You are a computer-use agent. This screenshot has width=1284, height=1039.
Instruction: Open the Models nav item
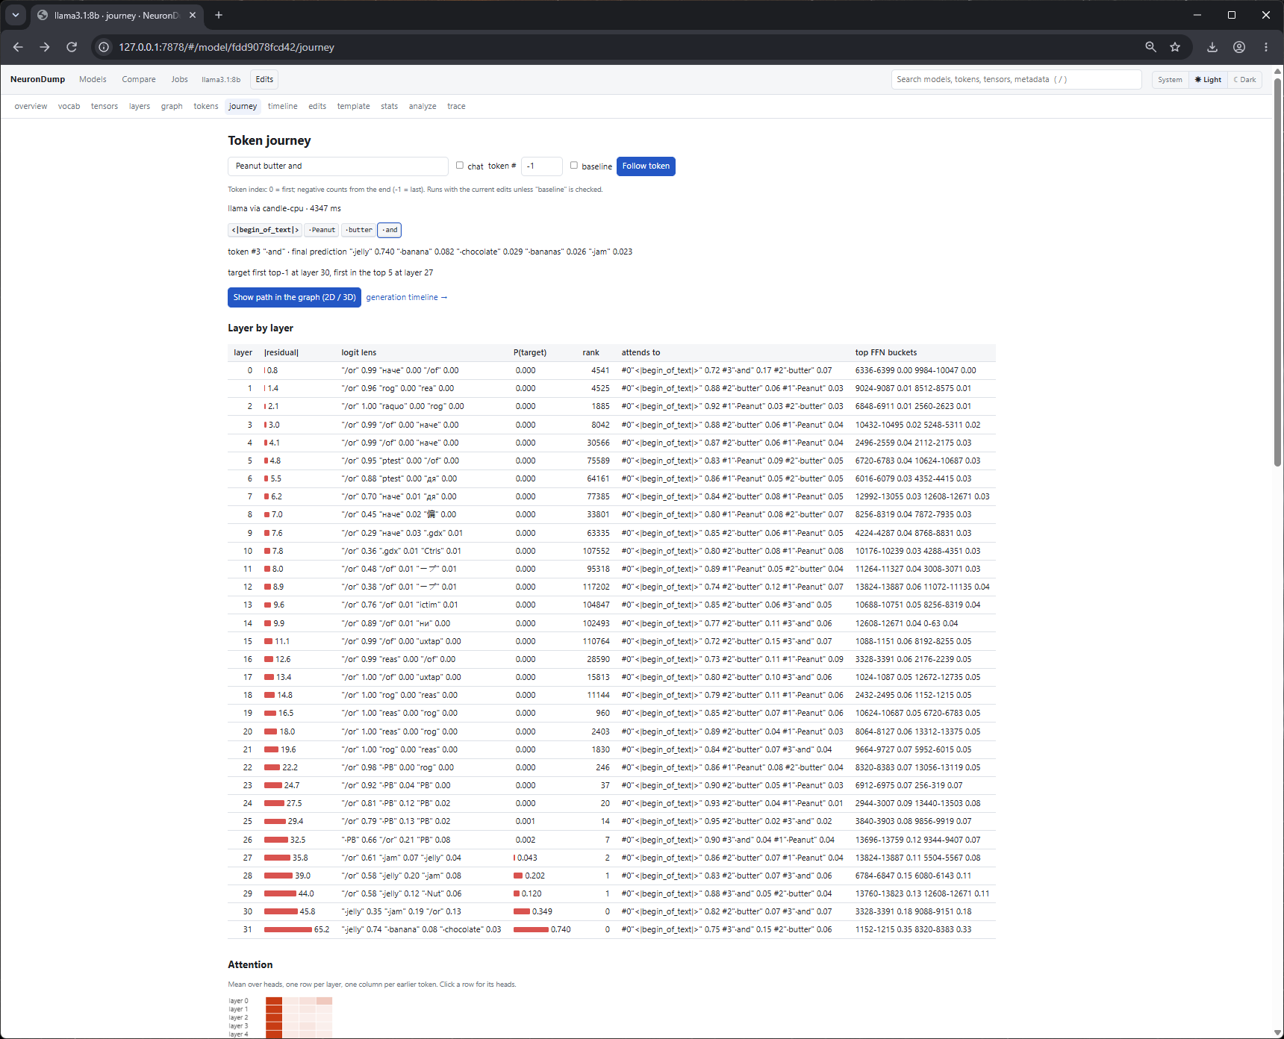(x=93, y=79)
